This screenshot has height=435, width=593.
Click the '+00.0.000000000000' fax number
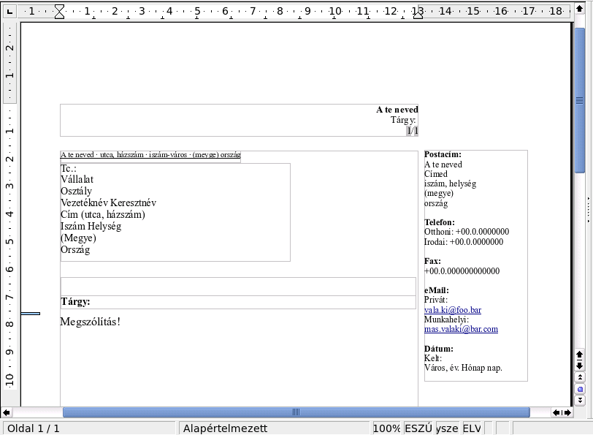462,271
